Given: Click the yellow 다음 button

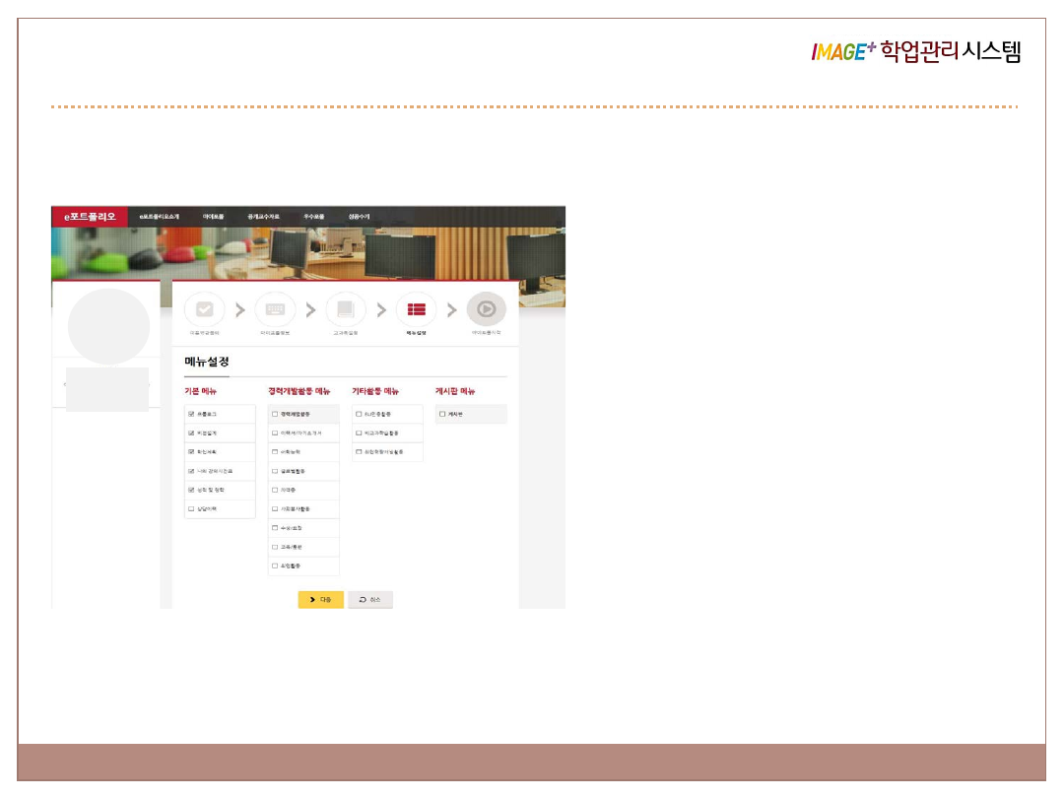Looking at the screenshot, I should point(321,600).
